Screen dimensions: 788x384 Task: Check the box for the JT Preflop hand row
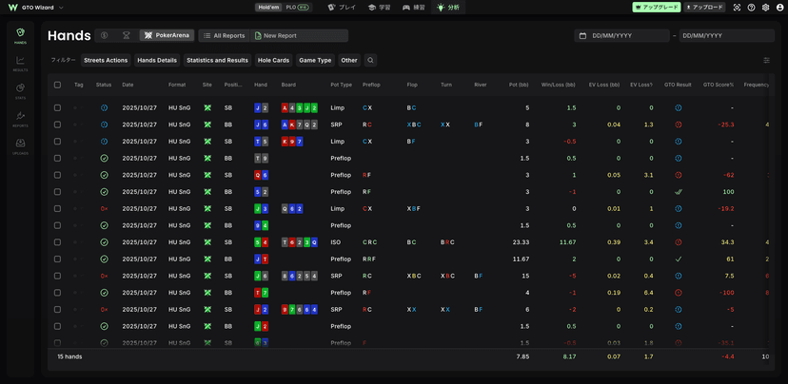tap(57, 259)
